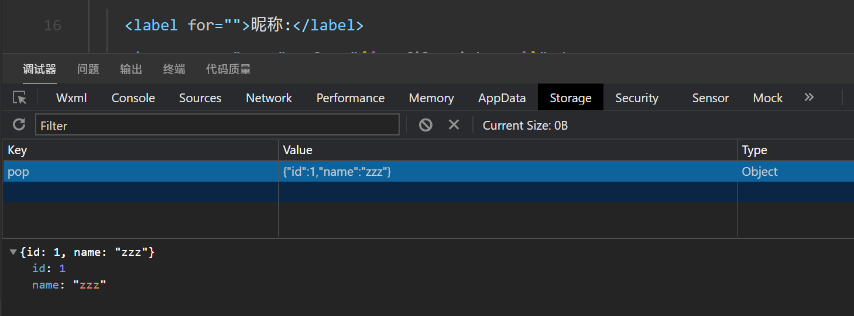
Task: Switch to the 终端 panel tab
Action: pyautogui.click(x=174, y=70)
